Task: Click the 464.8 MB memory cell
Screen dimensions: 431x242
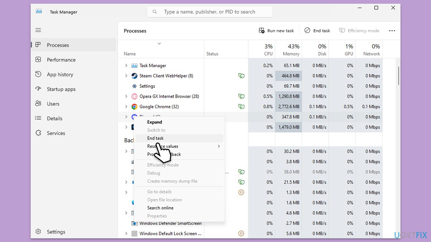Action: coord(289,76)
